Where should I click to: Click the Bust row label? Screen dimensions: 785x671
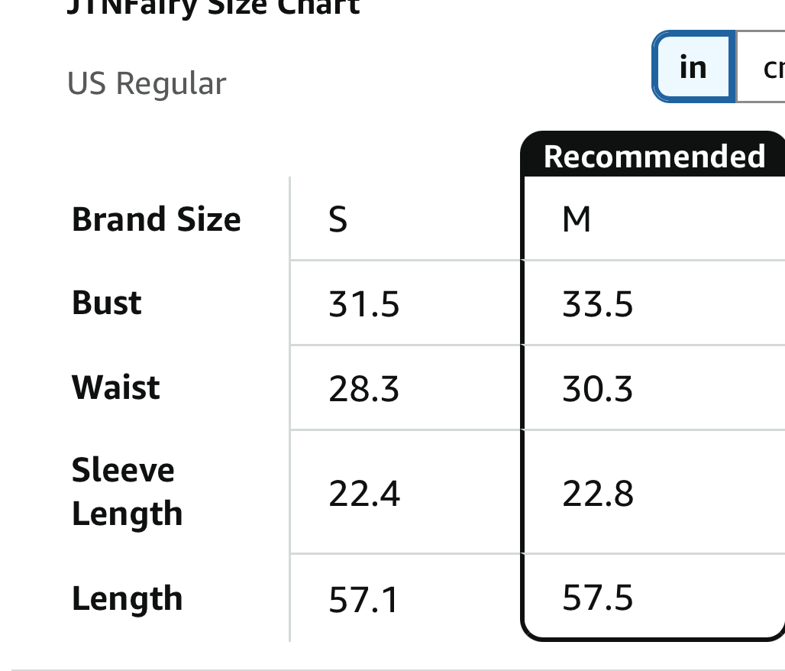point(107,303)
